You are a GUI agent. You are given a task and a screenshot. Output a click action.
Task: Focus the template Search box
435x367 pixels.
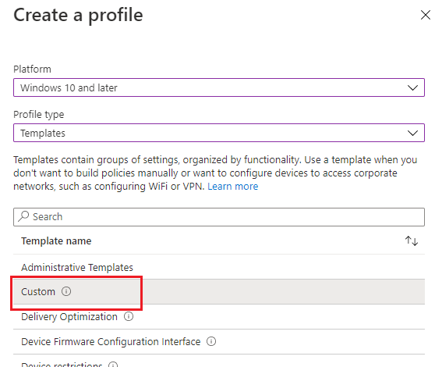(219, 217)
